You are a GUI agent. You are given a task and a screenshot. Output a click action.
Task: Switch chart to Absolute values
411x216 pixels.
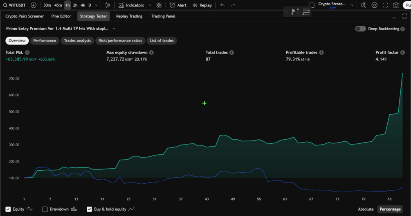click(366, 209)
